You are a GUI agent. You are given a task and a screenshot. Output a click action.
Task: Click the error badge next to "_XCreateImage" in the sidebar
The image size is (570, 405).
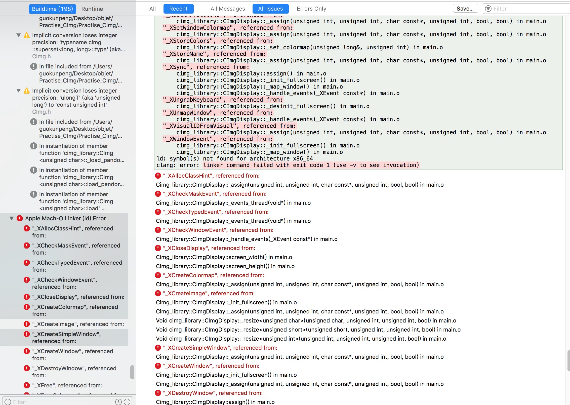click(x=27, y=324)
